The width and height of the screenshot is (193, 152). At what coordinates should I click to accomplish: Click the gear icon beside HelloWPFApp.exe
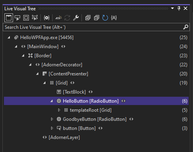pos(16,38)
